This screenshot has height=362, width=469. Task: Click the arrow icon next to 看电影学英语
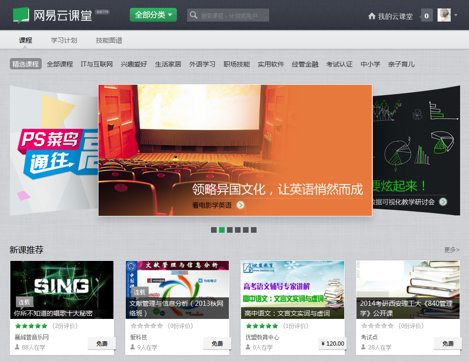(241, 205)
